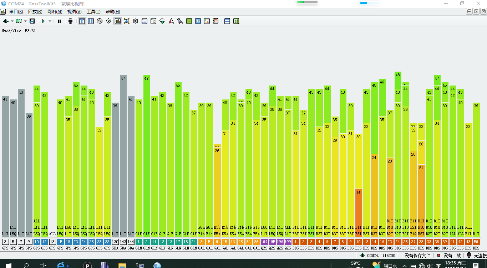Image resolution: width=487 pixels, height=268 pixels.
Task: Click the cloud download icon
Action: pyautogui.click(x=162, y=21)
